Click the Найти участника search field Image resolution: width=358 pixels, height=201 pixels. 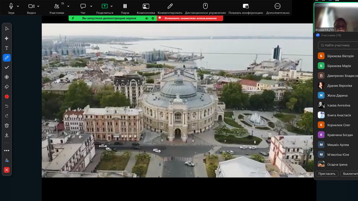coord(338,45)
